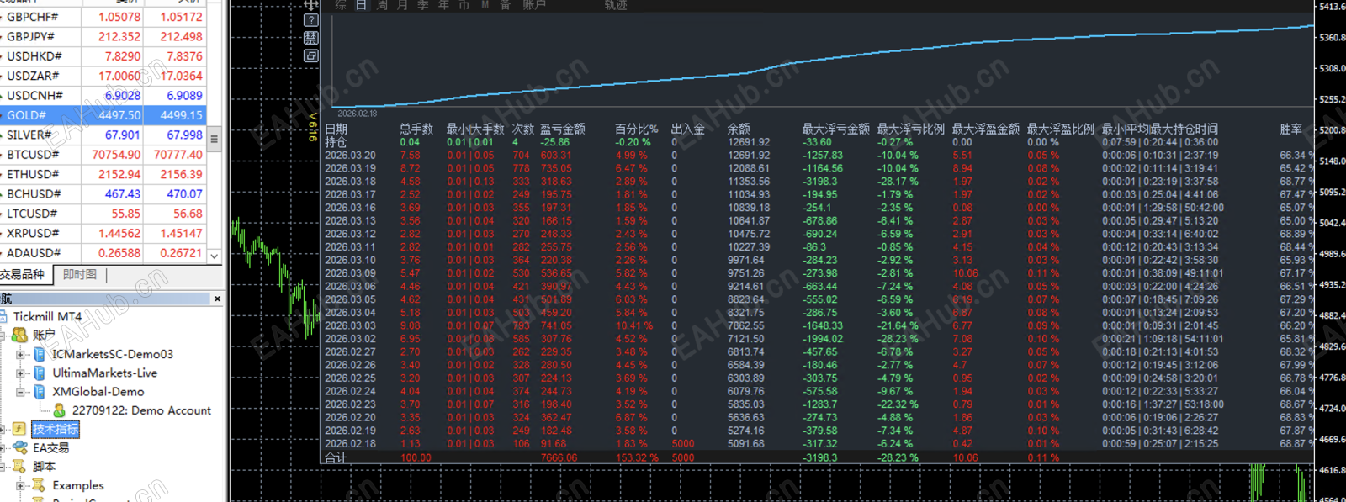This screenshot has height=502, width=1346.
Task: Click the market watch scrollbar thumb
Action: (214, 139)
